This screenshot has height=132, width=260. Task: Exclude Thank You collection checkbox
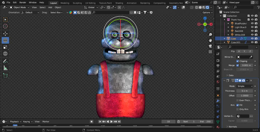(x=248, y=20)
